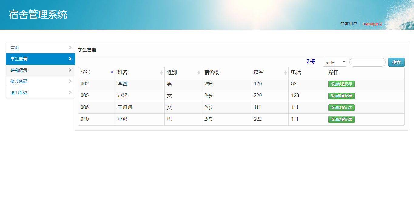Click the 搜索 button
Screen dimensions: 414x199
[396, 62]
